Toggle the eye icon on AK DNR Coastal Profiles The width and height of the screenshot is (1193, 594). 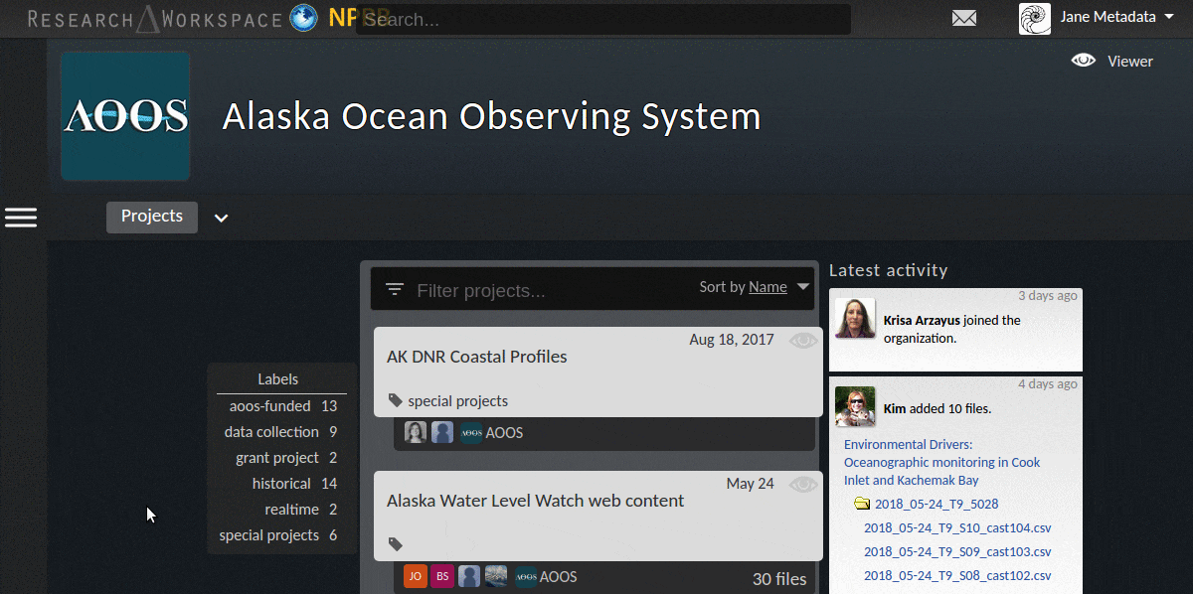pyautogui.click(x=803, y=341)
